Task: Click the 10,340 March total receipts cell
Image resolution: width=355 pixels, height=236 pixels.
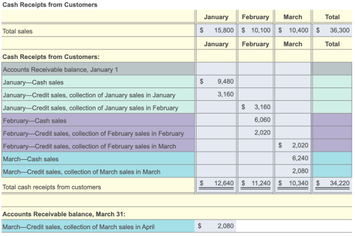Action: pyautogui.click(x=293, y=184)
